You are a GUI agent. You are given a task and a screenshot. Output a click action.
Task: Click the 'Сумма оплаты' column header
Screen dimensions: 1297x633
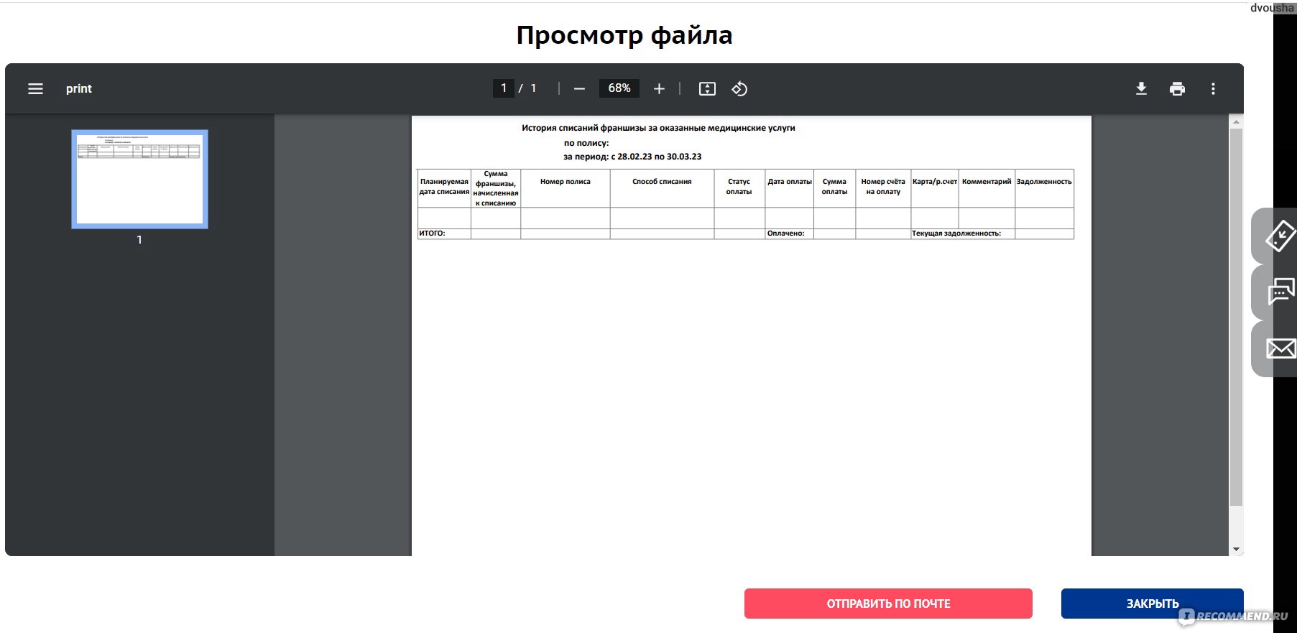pyautogui.click(x=834, y=187)
